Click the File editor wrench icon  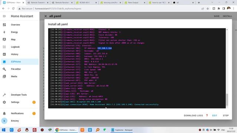(4, 69)
